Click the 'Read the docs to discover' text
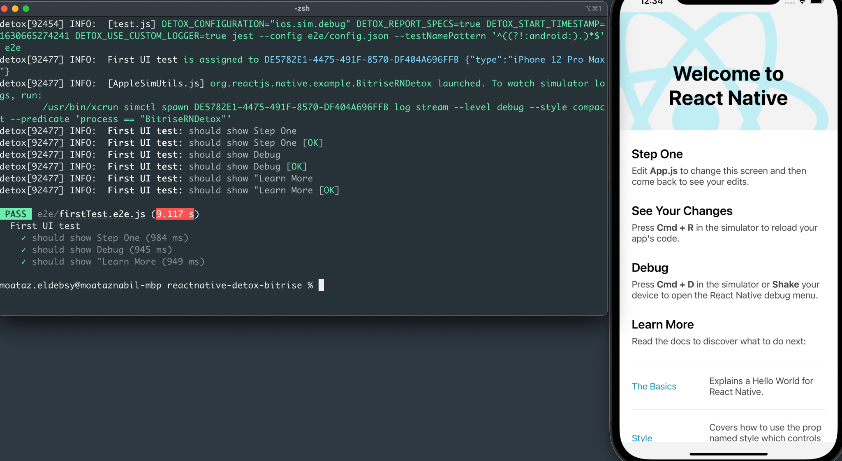842x461 pixels. click(718, 341)
